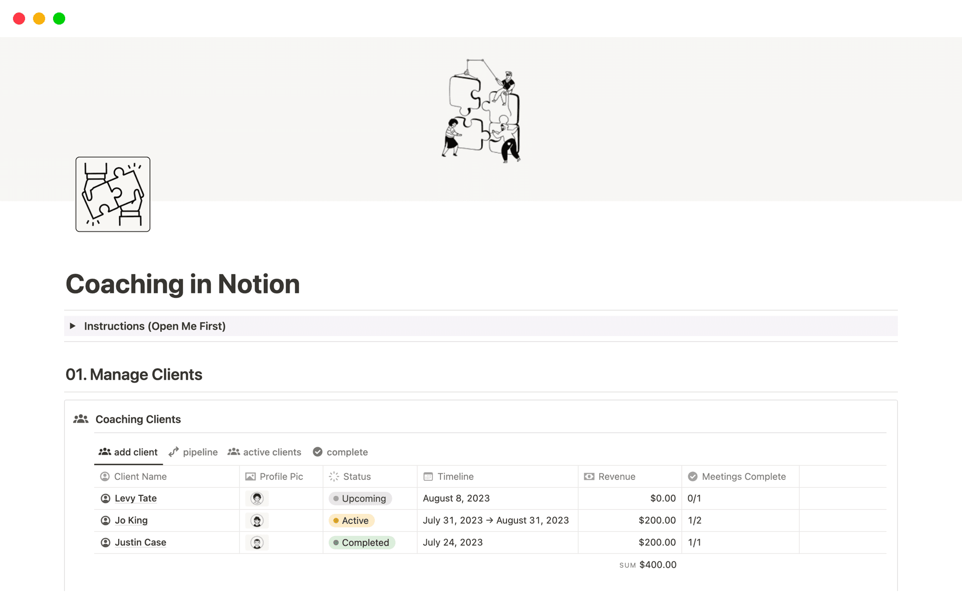Open the Levy Tate client page
Viewport: 962px width, 601px height.
coord(135,498)
